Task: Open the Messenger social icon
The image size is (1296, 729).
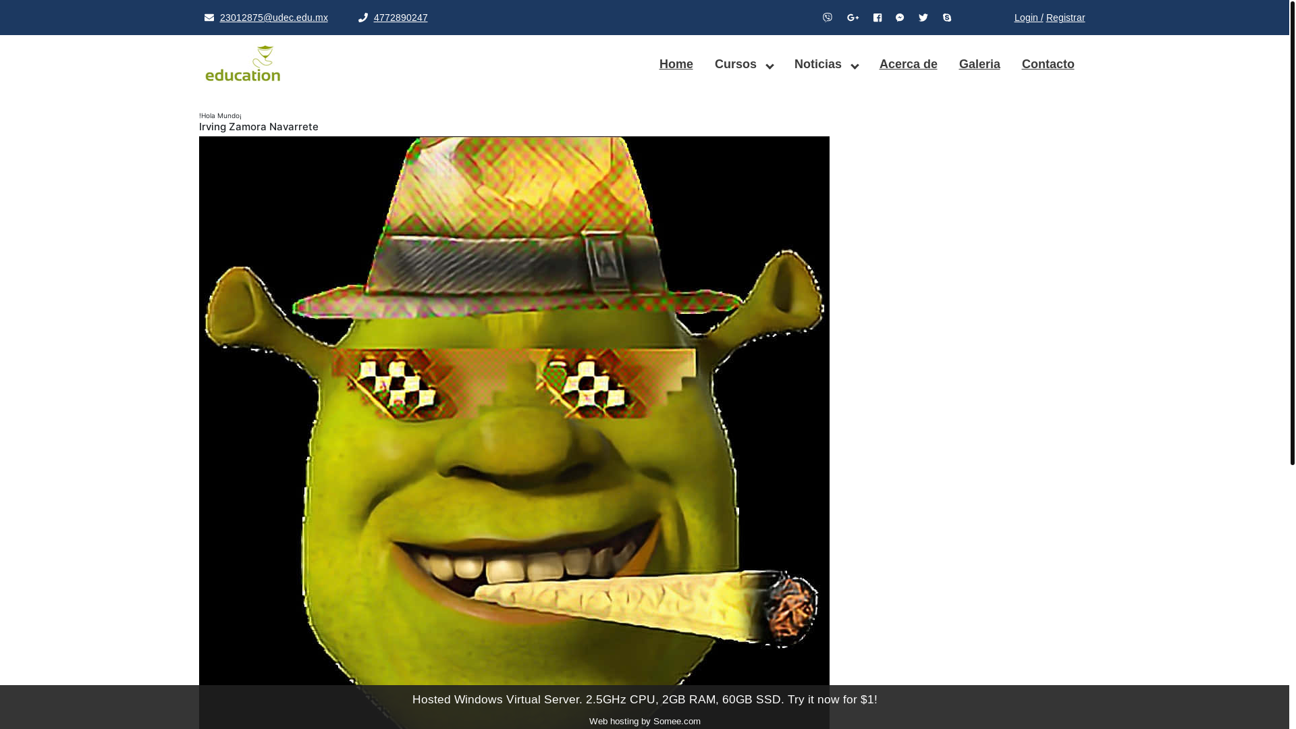Action: (x=900, y=18)
